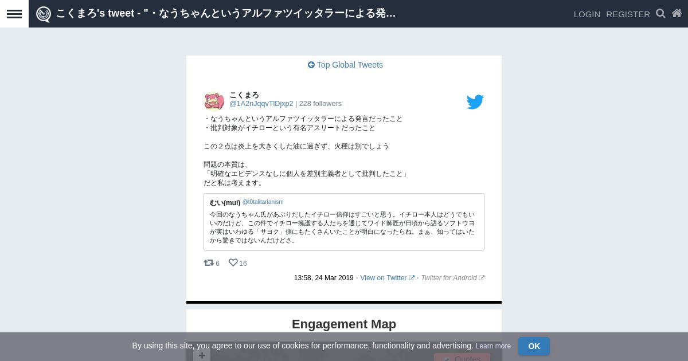Open @t0talitarianism handle link
The width and height of the screenshot is (688, 361).
click(x=263, y=202)
